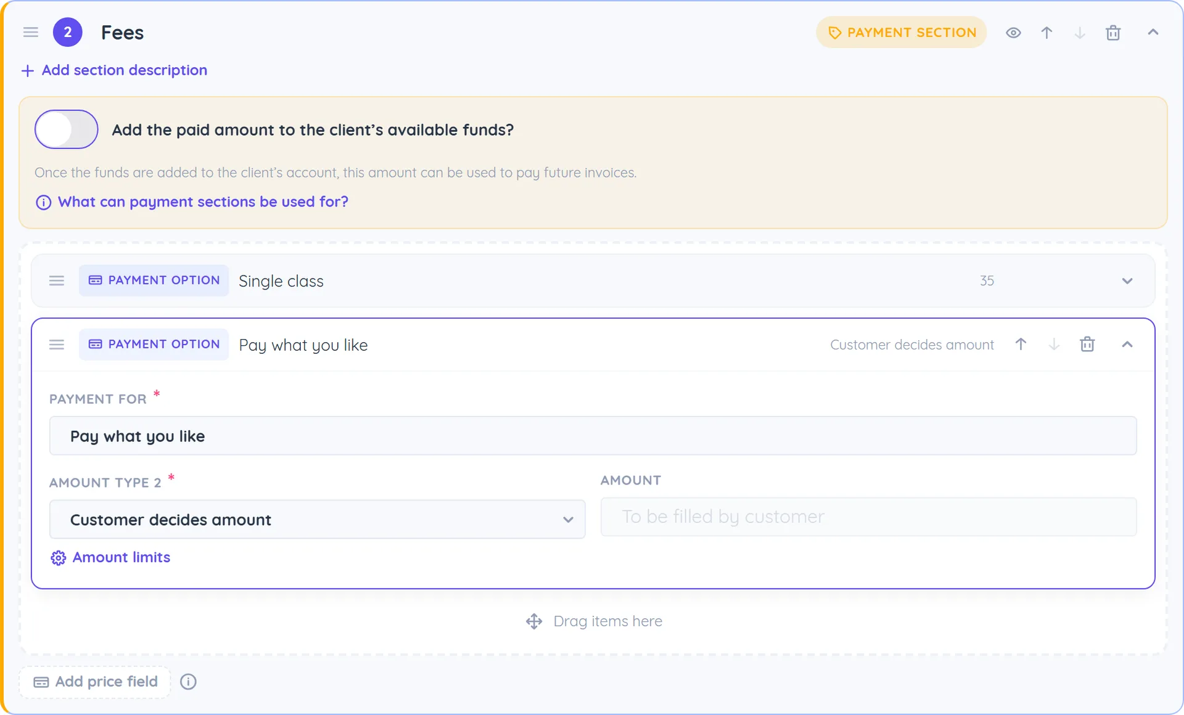Click the info icon beside payment sections help
This screenshot has height=715, width=1184.
coord(43,202)
